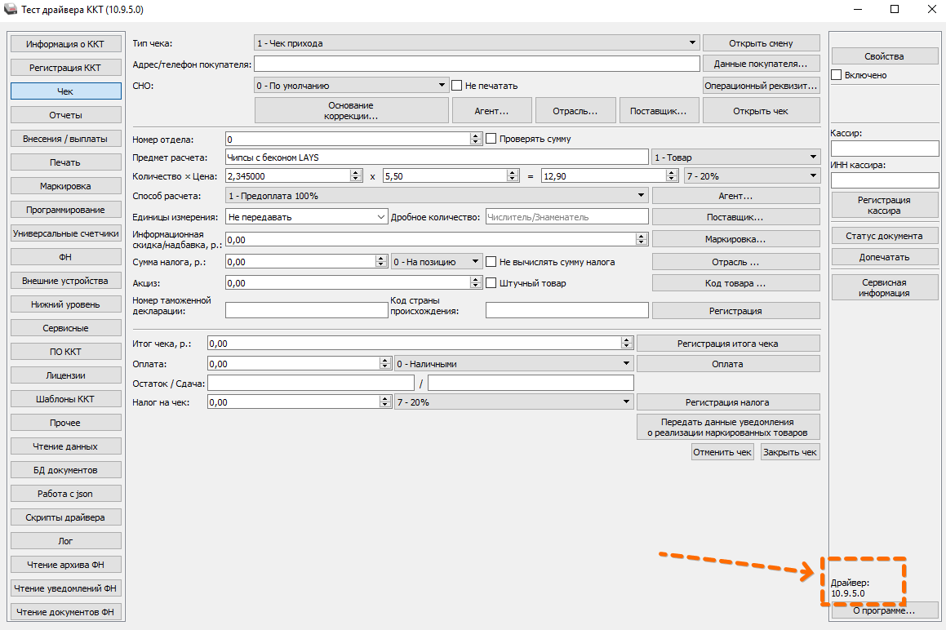The height and width of the screenshot is (630, 946).
Task: Click the "Предмет расчета" text field
Action: coord(436,157)
